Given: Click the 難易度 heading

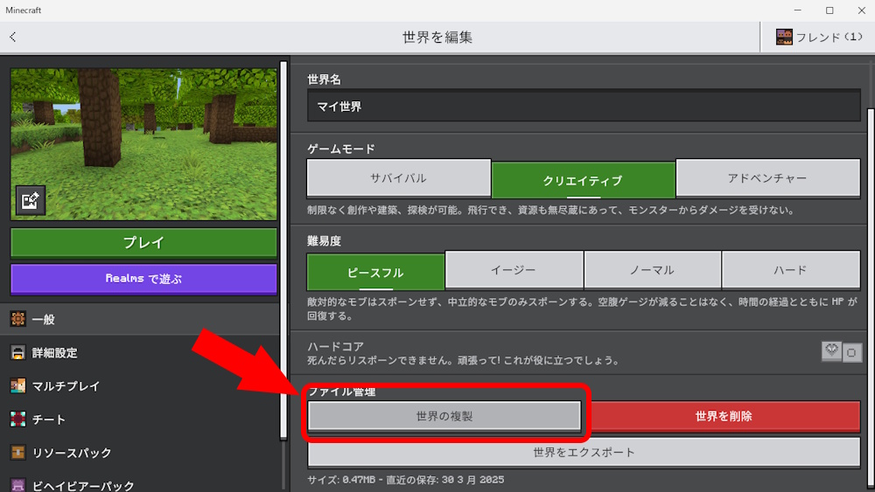Looking at the screenshot, I should [x=325, y=240].
